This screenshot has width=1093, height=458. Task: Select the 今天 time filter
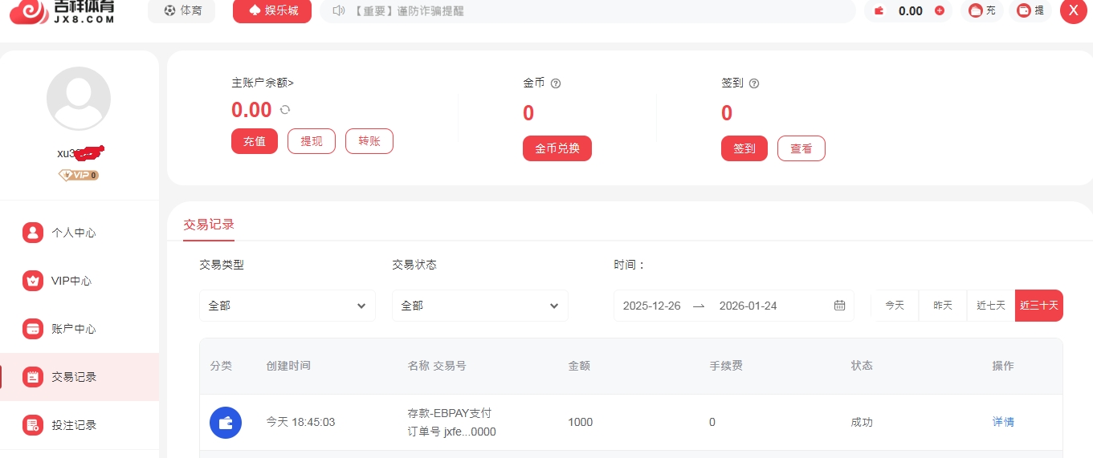[x=895, y=306]
